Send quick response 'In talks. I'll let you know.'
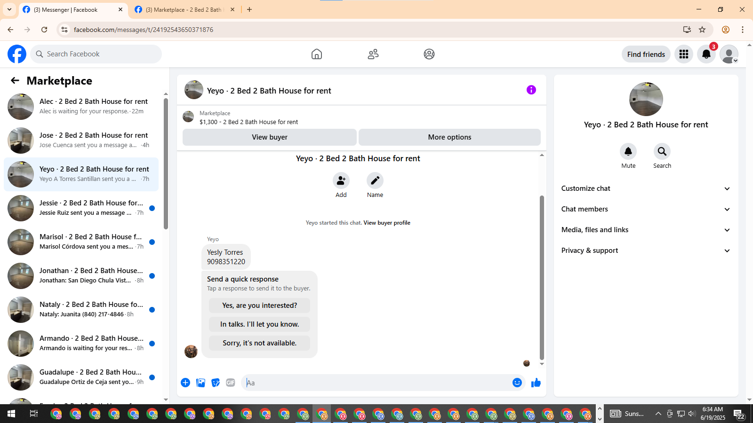 tap(259, 324)
